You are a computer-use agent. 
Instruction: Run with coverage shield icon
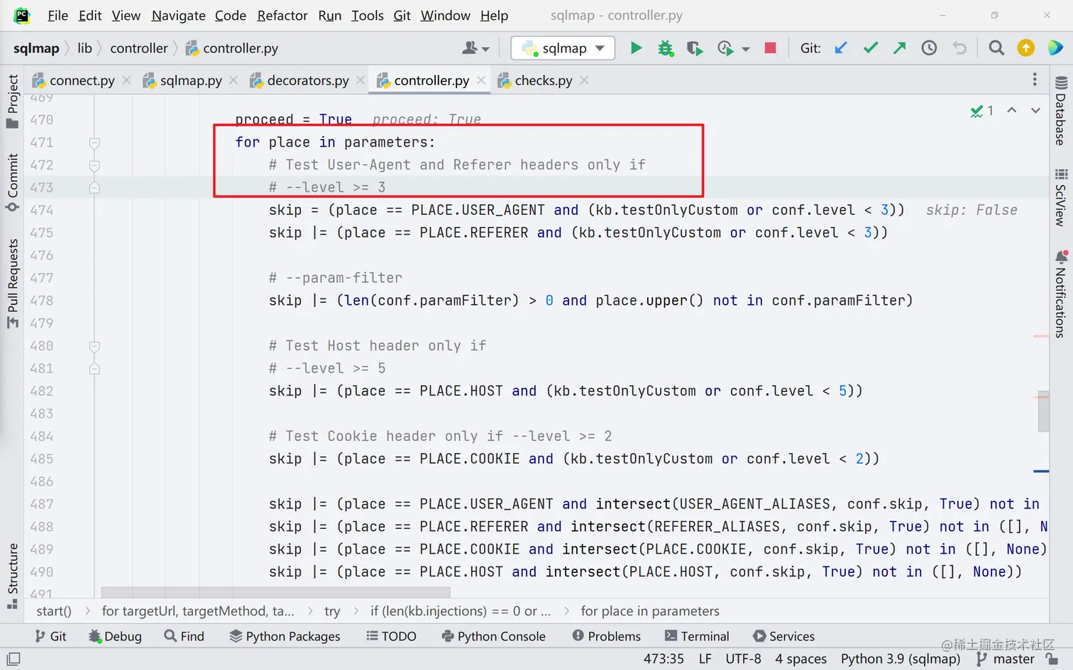(x=695, y=48)
